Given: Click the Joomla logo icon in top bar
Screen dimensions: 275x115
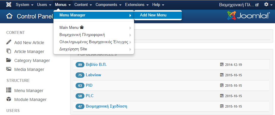Looking at the screenshot, I should pos(9,5).
